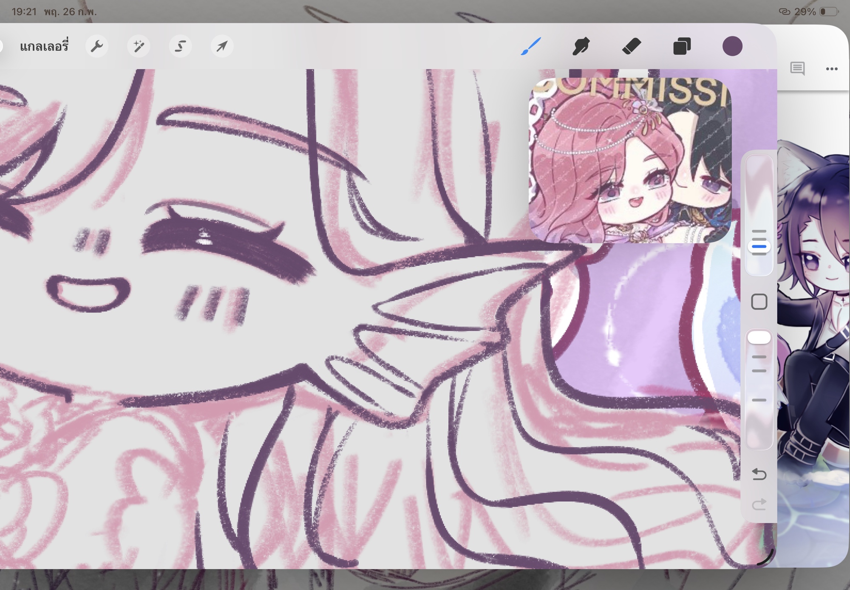The image size is (850, 590).
Task: Select the Paint brush tool
Action: pos(531,46)
